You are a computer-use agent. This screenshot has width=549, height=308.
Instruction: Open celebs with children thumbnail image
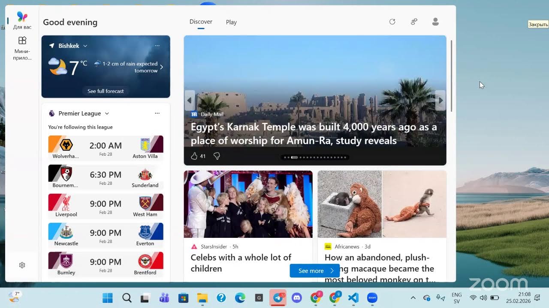(x=248, y=204)
